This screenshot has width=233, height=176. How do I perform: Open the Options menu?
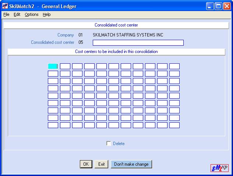[x=32, y=14]
